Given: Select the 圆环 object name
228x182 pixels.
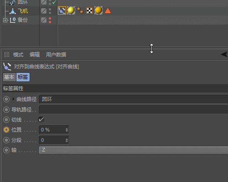Looking at the screenshot, I should [23, 2].
